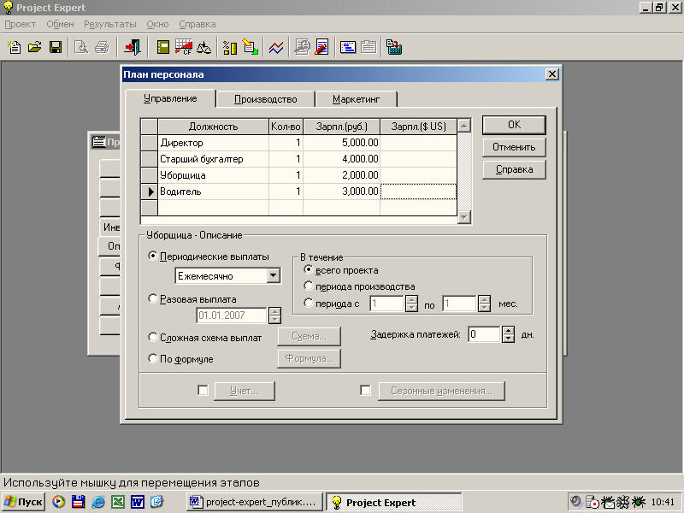Open the Обмен menu
This screenshot has width=684, height=513.
[x=60, y=25]
